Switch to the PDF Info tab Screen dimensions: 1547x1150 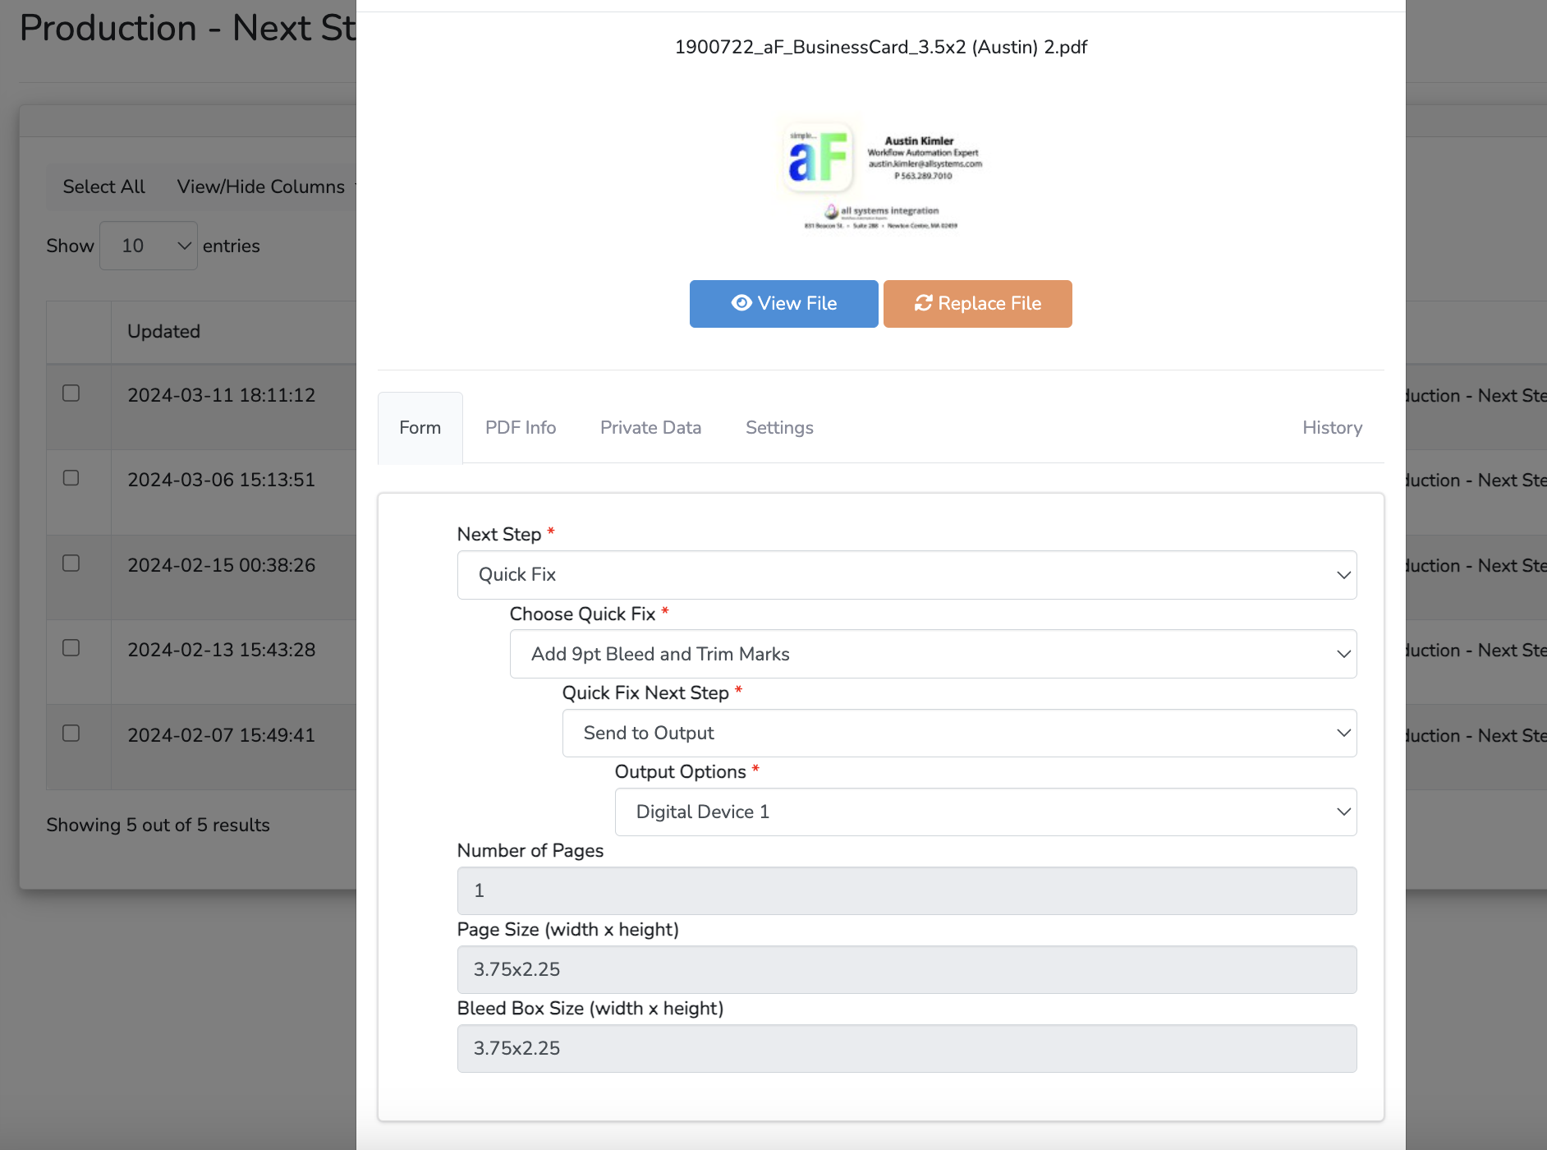[x=521, y=428]
